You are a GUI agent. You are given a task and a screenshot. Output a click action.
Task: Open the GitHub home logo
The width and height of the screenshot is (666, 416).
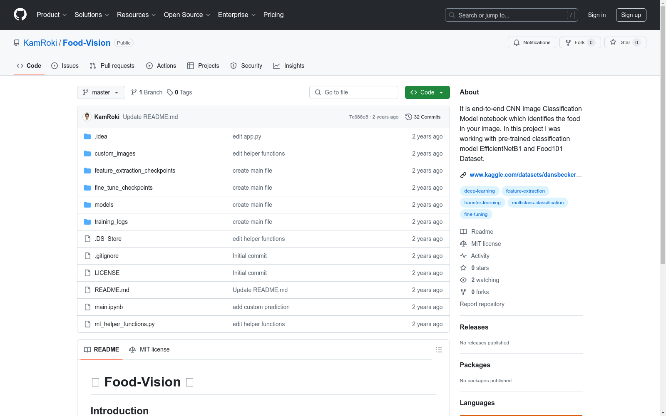20,15
